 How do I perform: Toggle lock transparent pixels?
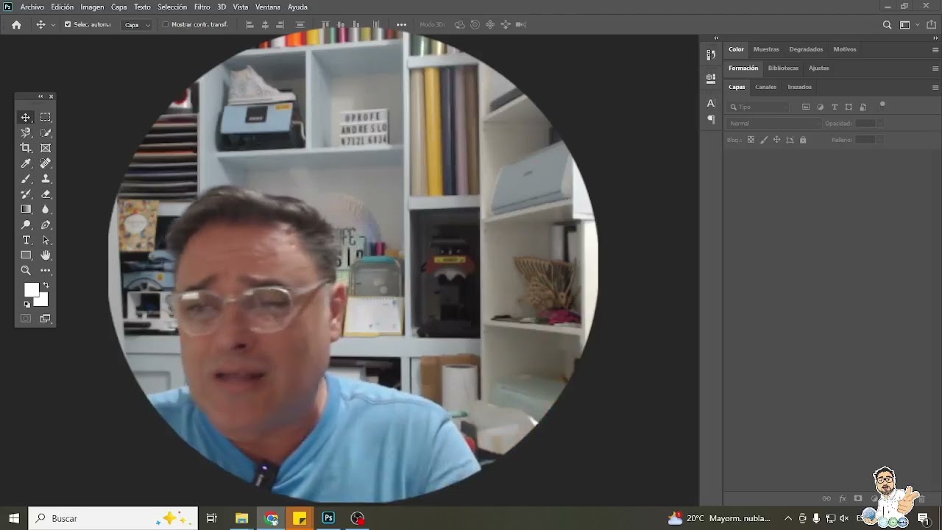pos(751,140)
